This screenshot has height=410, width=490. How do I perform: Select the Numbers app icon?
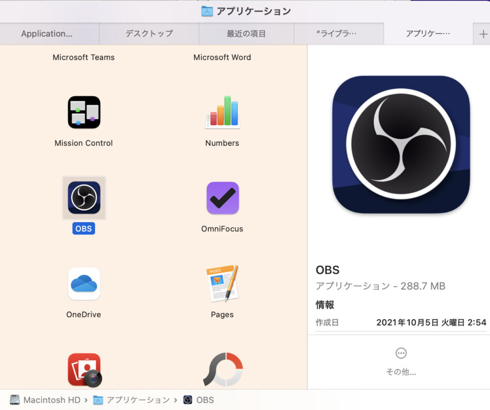[222, 112]
